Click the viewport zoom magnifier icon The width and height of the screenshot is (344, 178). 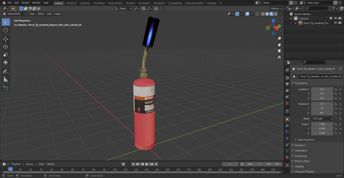click(279, 38)
